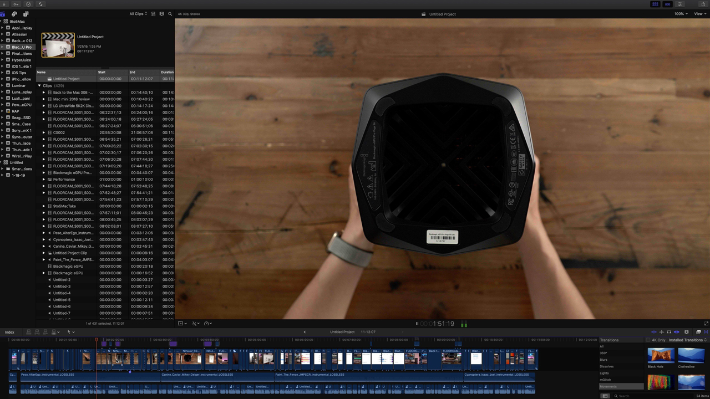This screenshot has width=710, height=399.
Task: Show the Browser layout button top right
Action: [655, 4]
